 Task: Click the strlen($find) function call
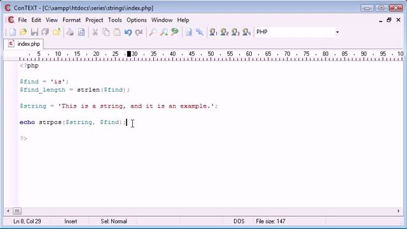point(101,90)
